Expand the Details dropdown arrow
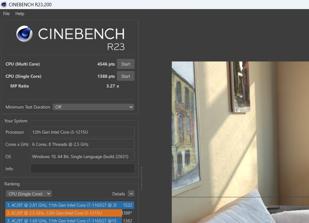 131,194
